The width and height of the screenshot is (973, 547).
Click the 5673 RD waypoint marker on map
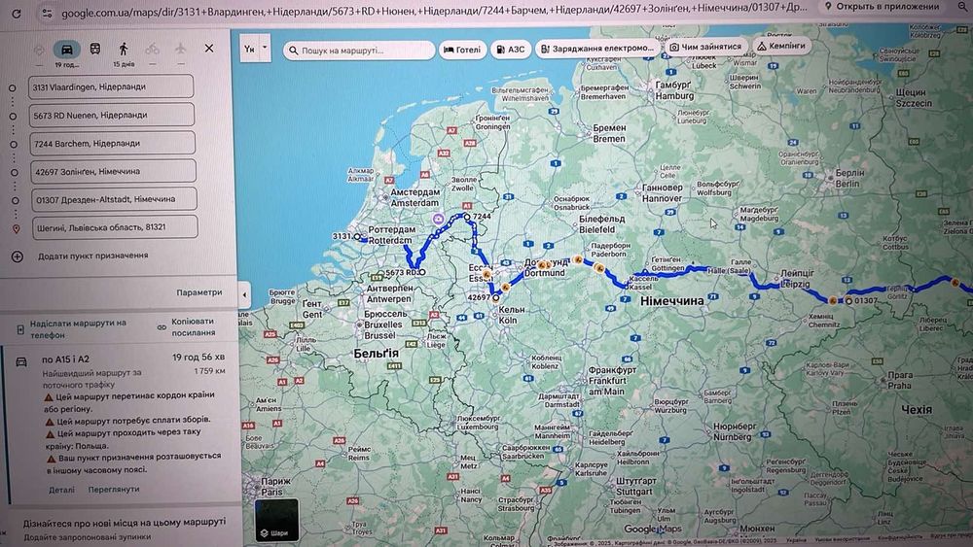click(422, 272)
